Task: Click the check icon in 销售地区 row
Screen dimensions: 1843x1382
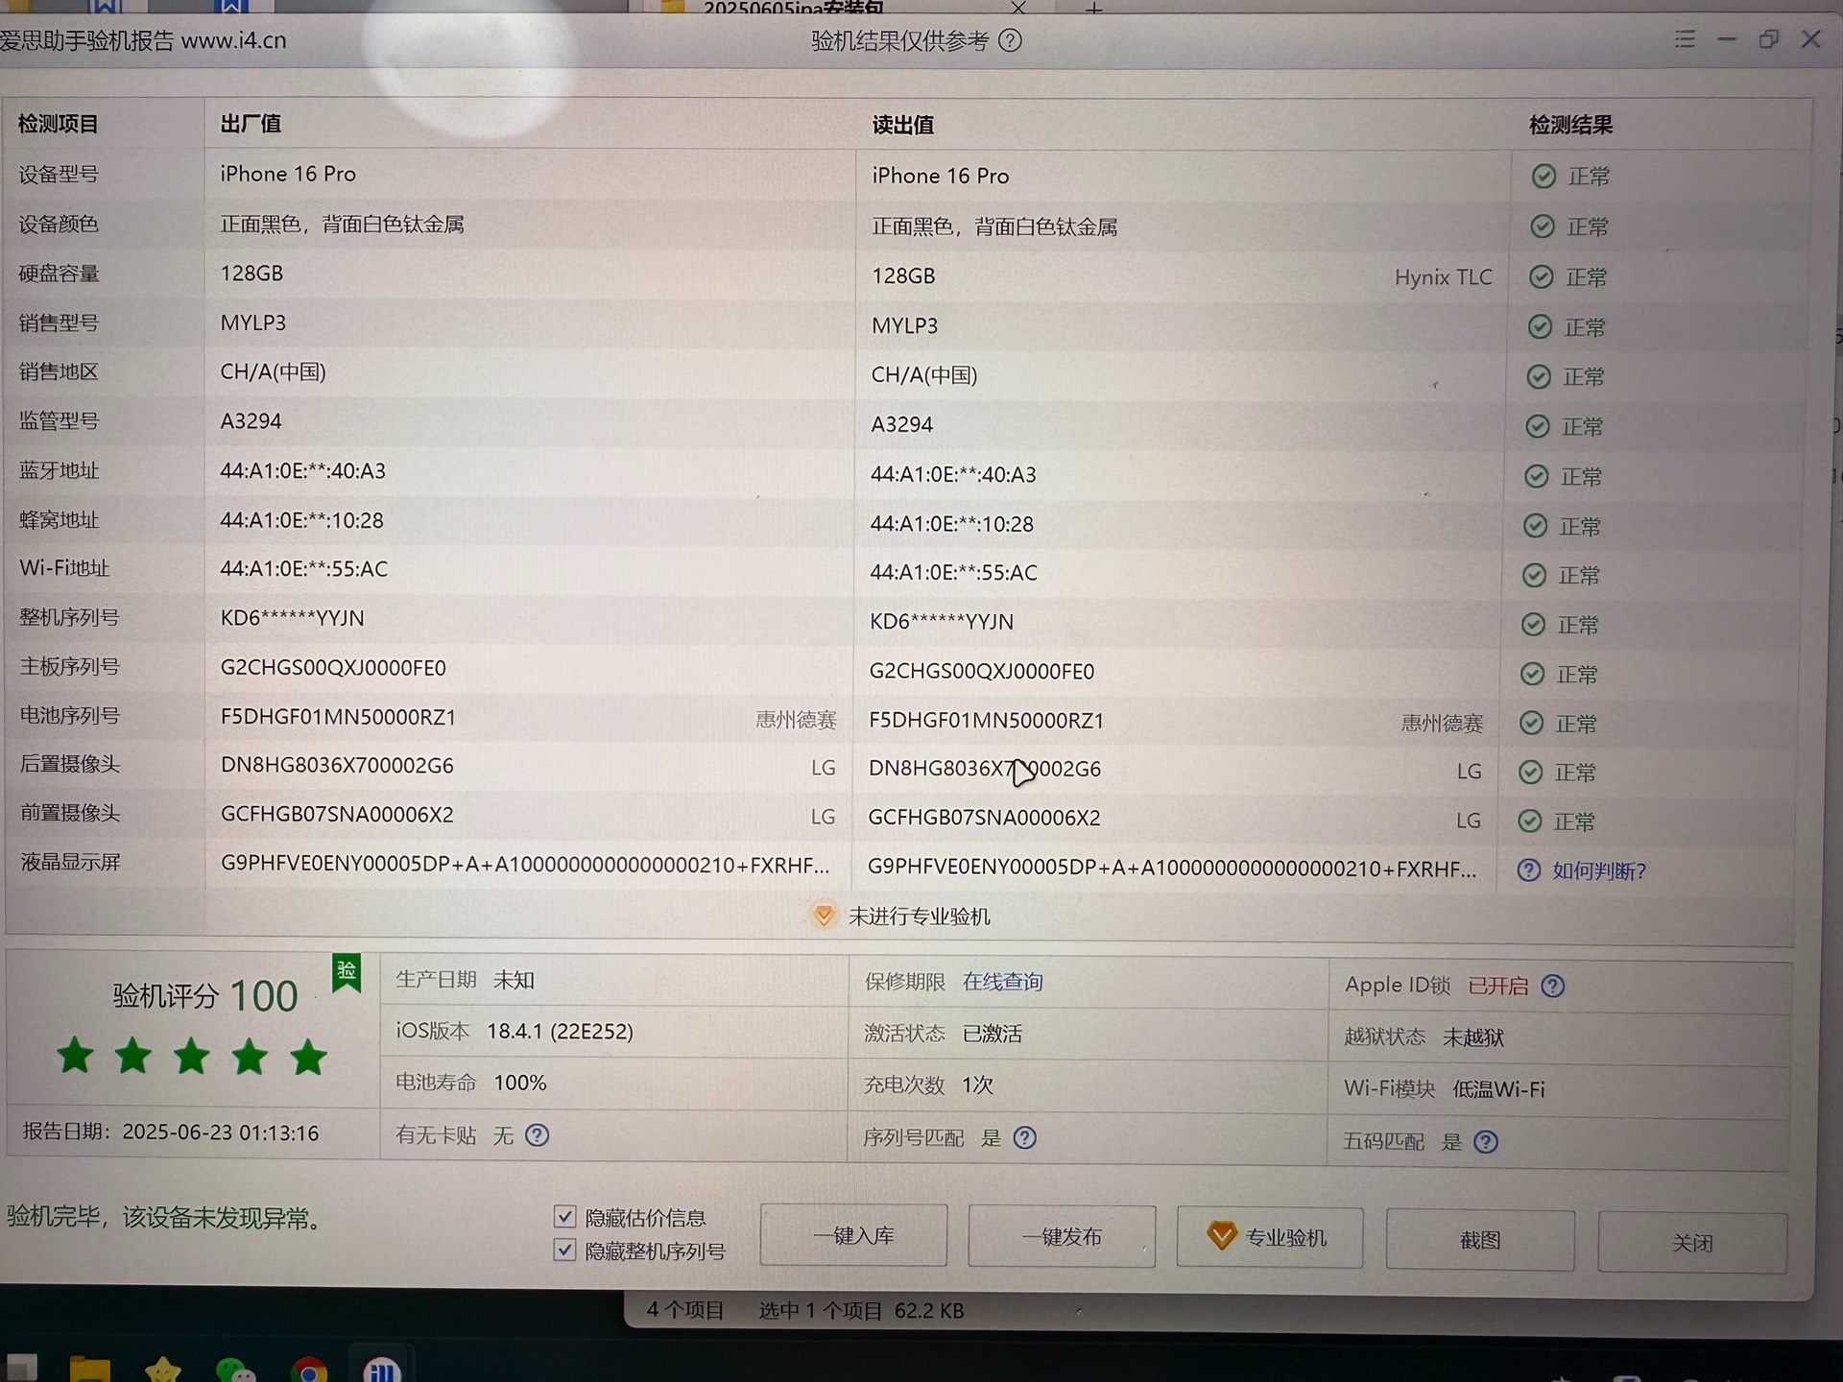Action: (1539, 377)
